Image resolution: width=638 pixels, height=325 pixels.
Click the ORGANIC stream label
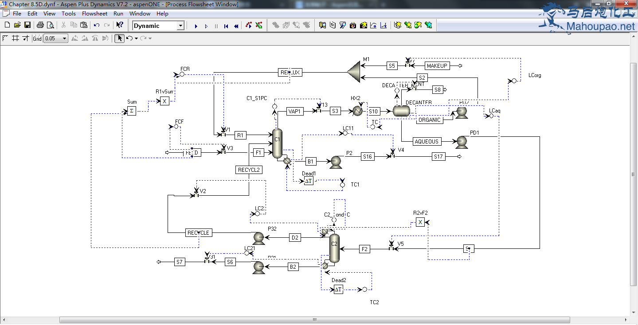coord(430,120)
